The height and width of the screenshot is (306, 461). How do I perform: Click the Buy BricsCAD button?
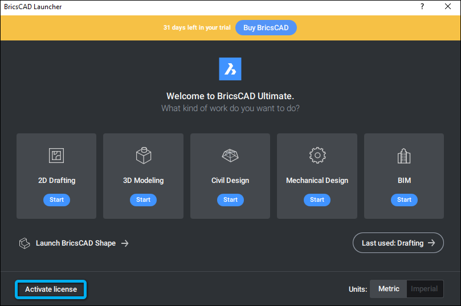pyautogui.click(x=266, y=27)
